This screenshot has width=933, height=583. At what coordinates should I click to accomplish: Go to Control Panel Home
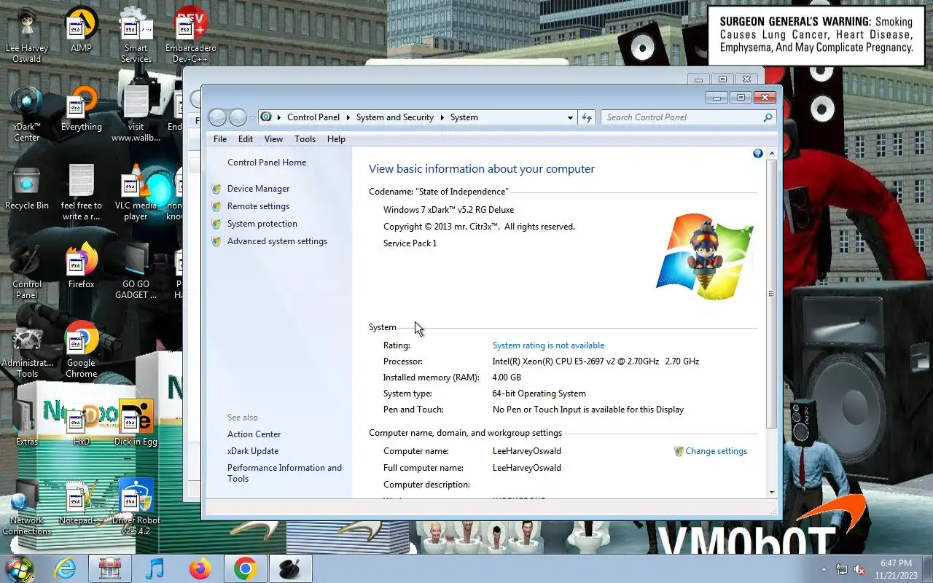[267, 163]
